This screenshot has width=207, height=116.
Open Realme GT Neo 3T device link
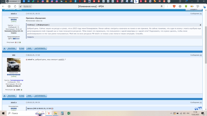click(x=14, y=86)
